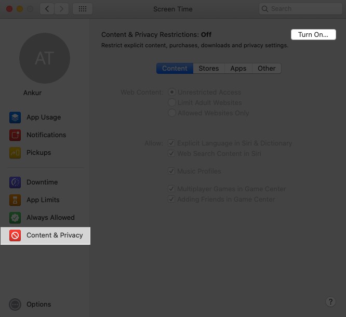Select Content & Privacy in sidebar
The width and height of the screenshot is (346, 317).
(45, 235)
